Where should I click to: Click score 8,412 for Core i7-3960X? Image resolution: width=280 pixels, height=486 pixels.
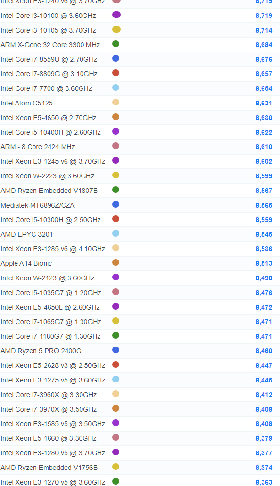point(264,395)
